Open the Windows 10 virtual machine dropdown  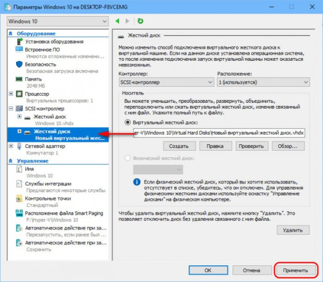point(57,21)
